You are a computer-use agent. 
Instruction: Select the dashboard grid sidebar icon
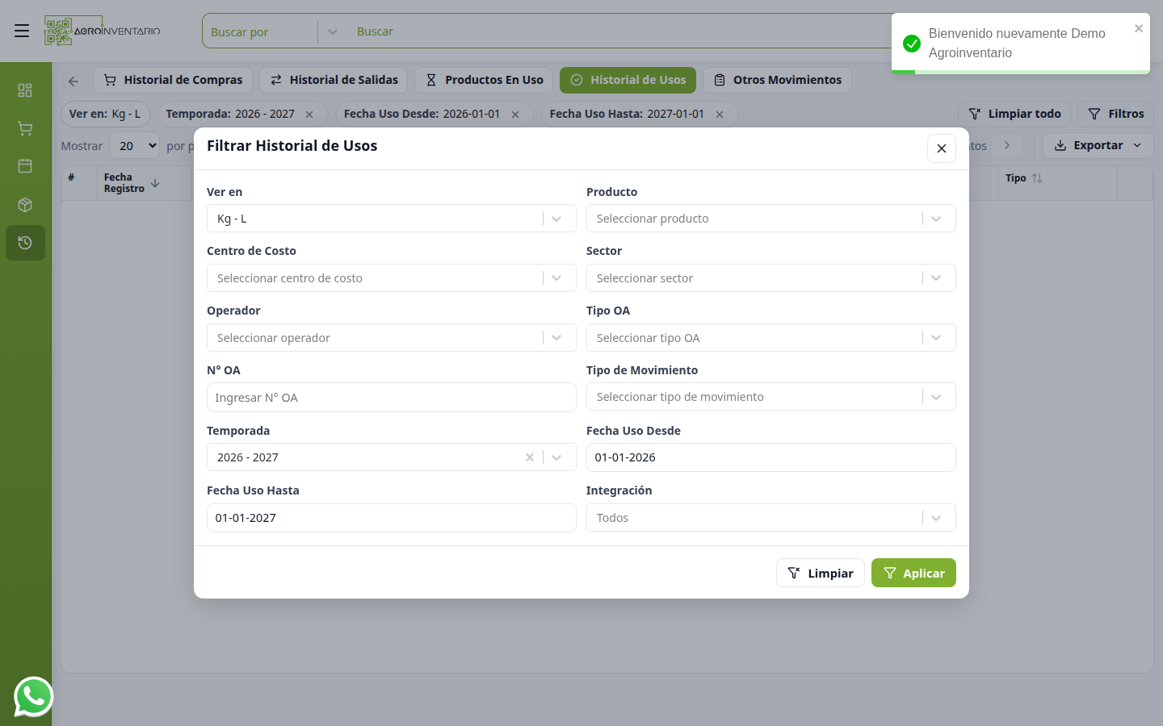tap(25, 90)
